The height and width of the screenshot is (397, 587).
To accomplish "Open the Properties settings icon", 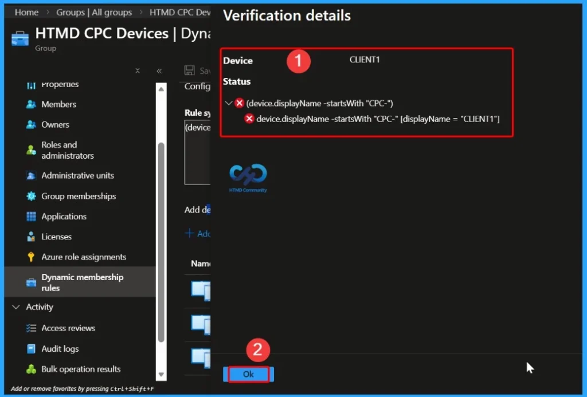I will pyautogui.click(x=32, y=84).
